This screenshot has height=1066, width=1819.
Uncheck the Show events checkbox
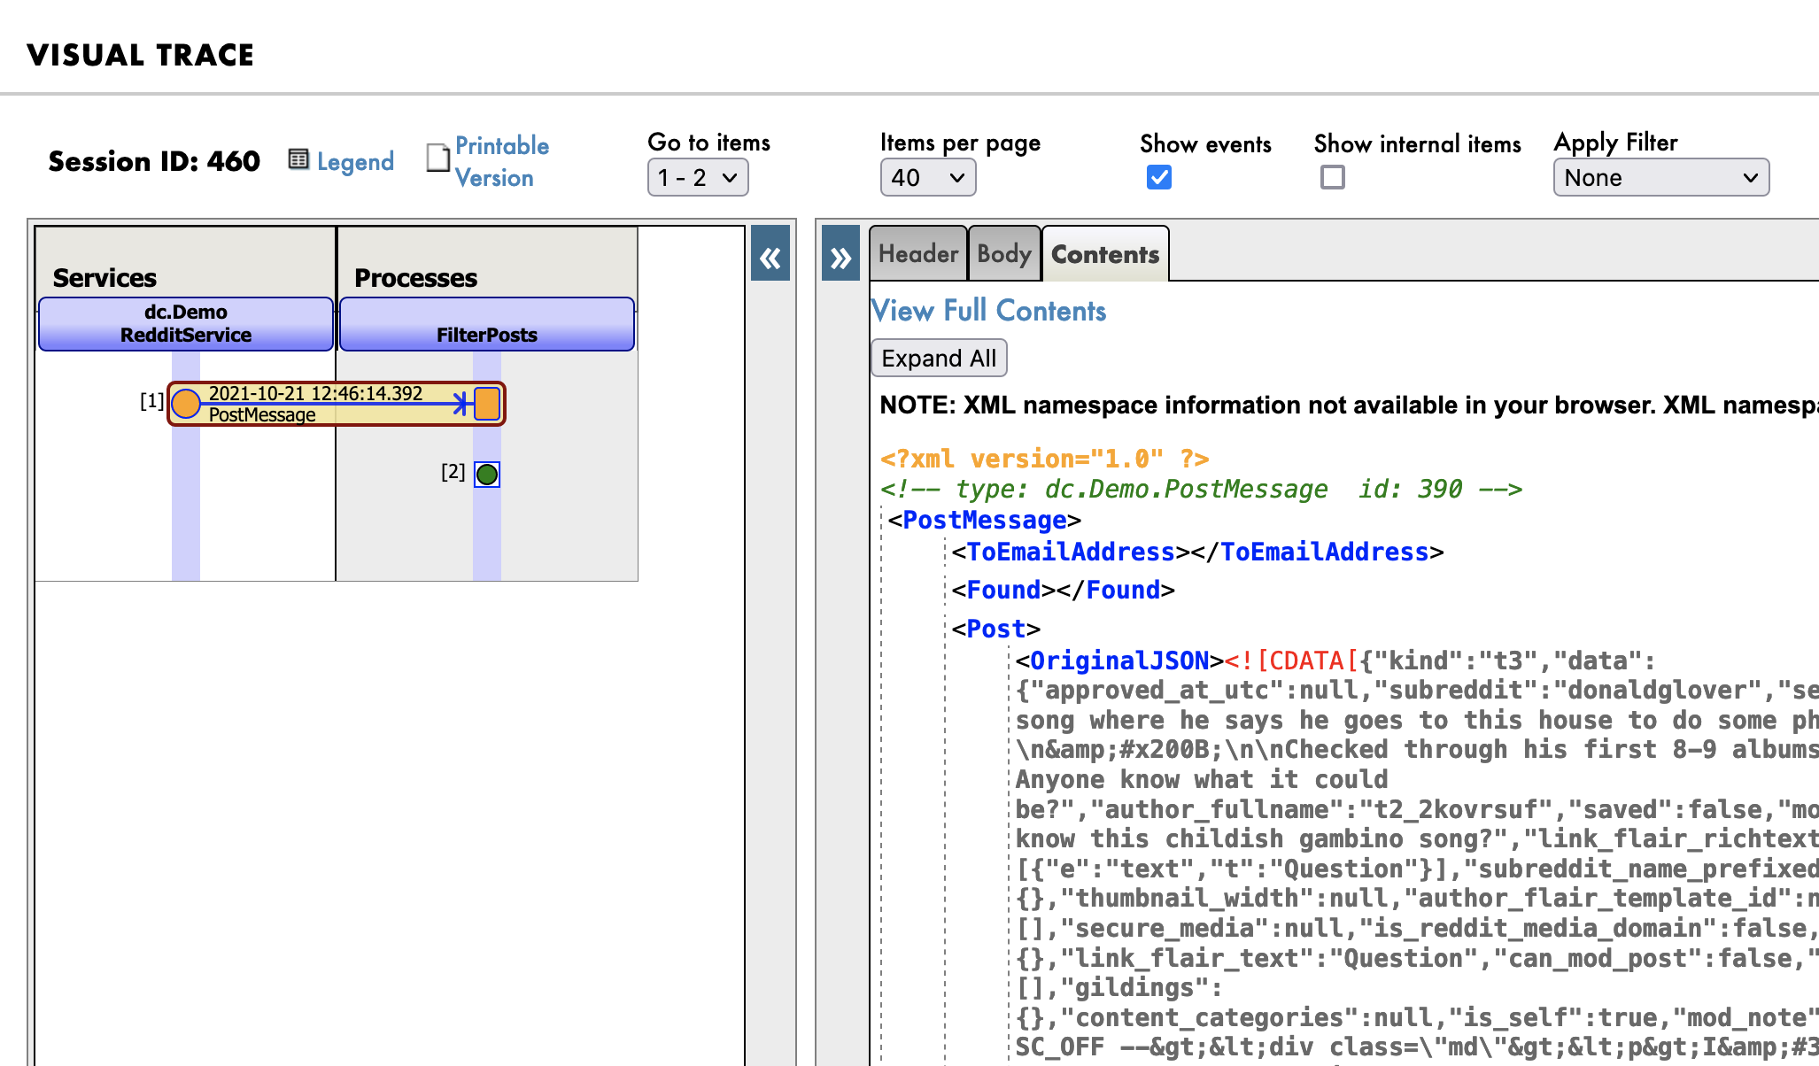[1158, 177]
